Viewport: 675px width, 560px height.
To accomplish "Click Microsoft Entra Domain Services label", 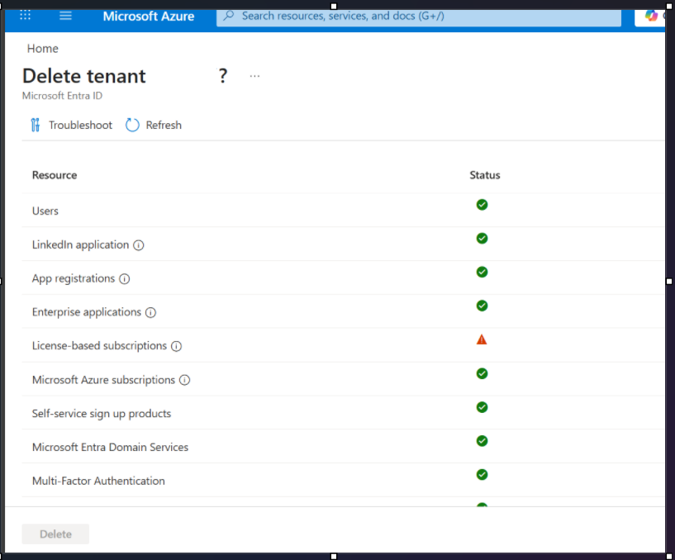I will pyautogui.click(x=110, y=447).
